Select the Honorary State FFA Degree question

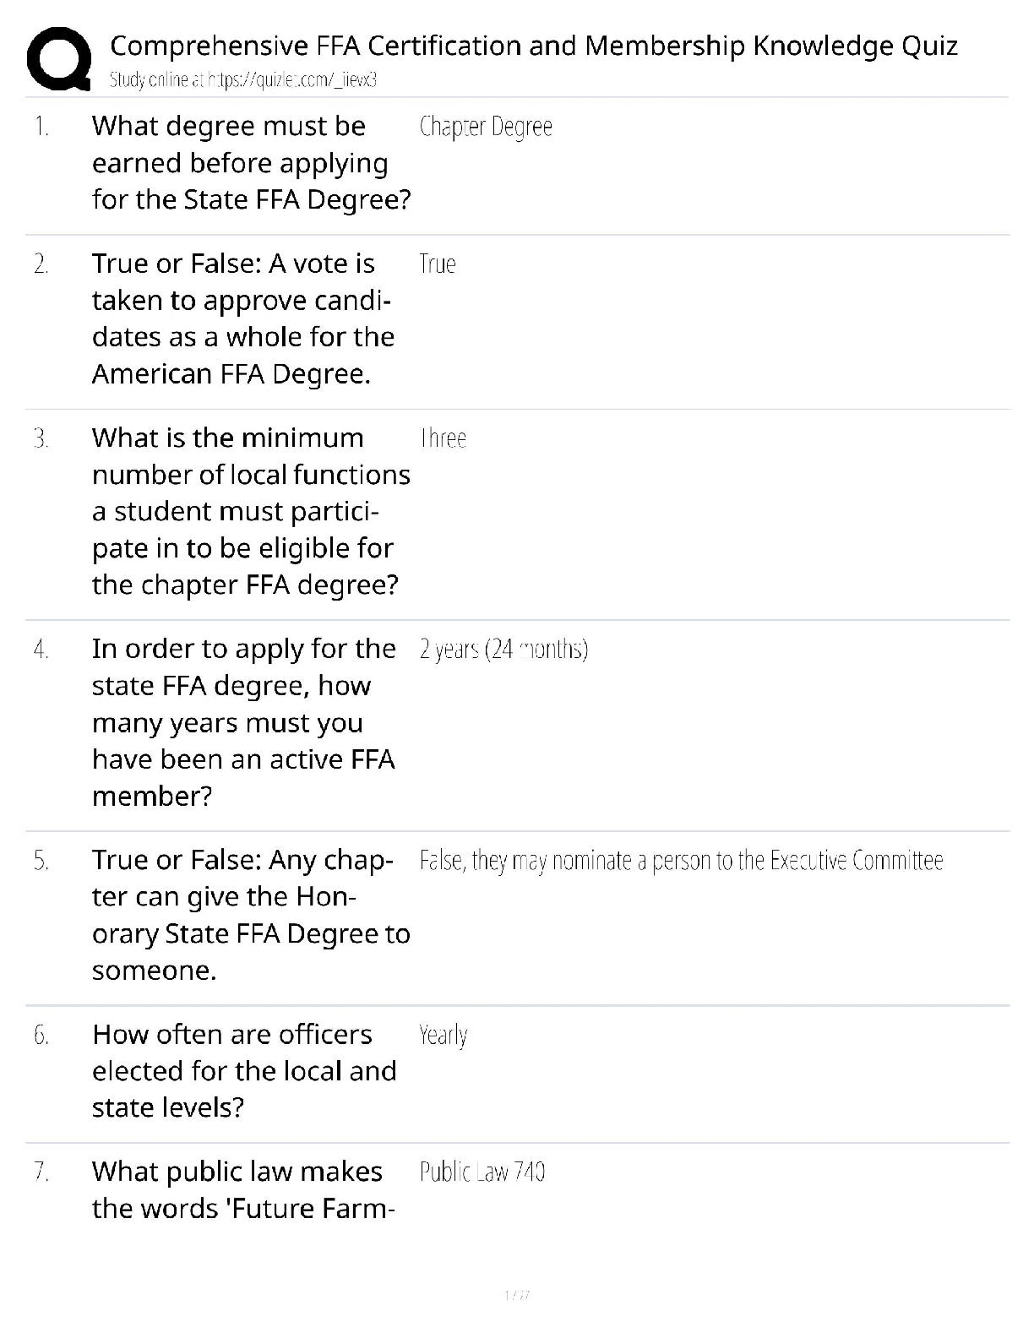pyautogui.click(x=251, y=915)
